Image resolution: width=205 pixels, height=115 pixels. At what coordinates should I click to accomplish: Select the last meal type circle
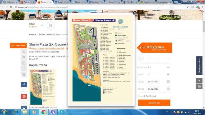coord(168,59)
